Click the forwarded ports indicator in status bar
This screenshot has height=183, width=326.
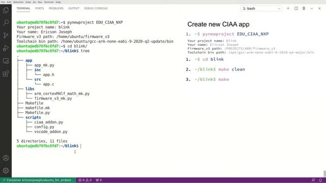[99, 180]
